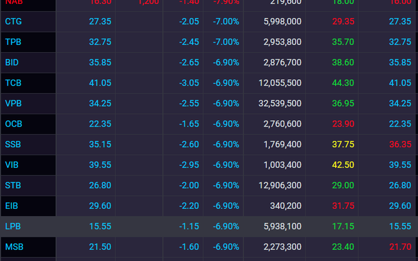
Task: Click STB volume 12,906,300
Action: coord(280,185)
